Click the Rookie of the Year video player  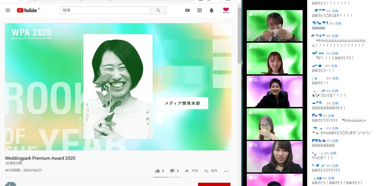[118, 87]
